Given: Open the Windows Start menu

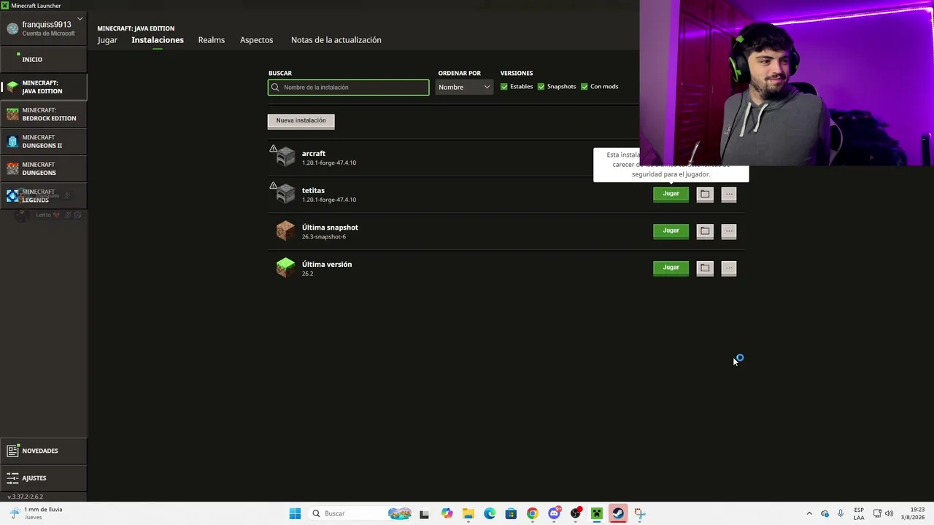Looking at the screenshot, I should 295,513.
